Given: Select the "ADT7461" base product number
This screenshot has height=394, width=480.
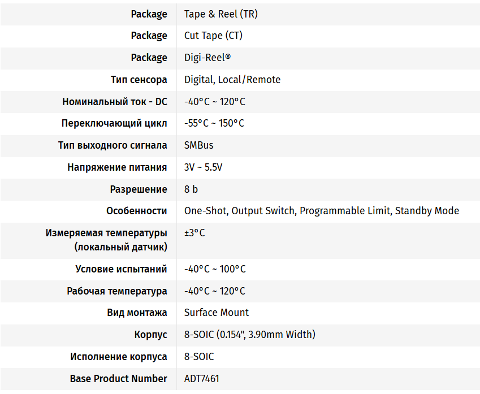Looking at the screenshot, I should point(202,379).
